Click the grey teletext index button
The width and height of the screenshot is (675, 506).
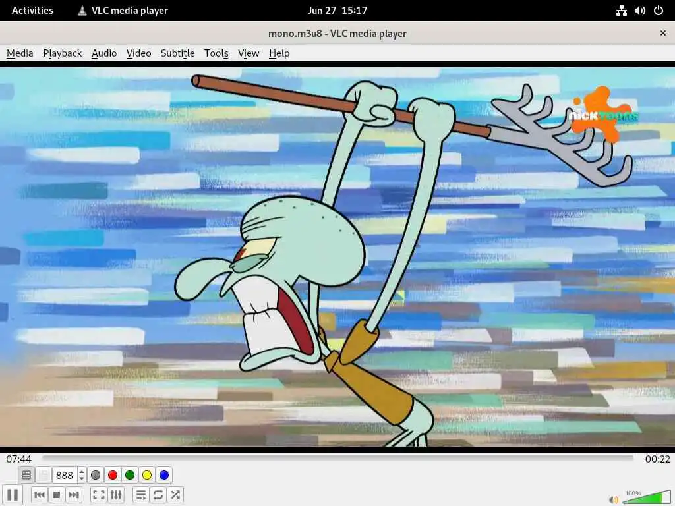pos(96,475)
